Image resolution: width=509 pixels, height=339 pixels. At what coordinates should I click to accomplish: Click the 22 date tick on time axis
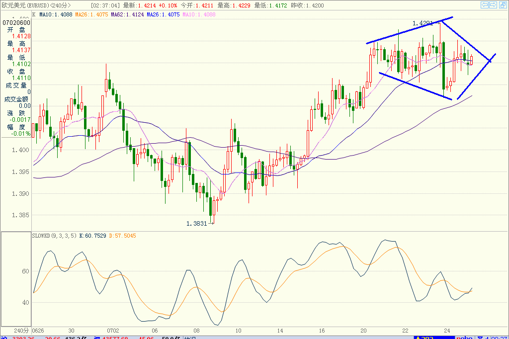406,331
